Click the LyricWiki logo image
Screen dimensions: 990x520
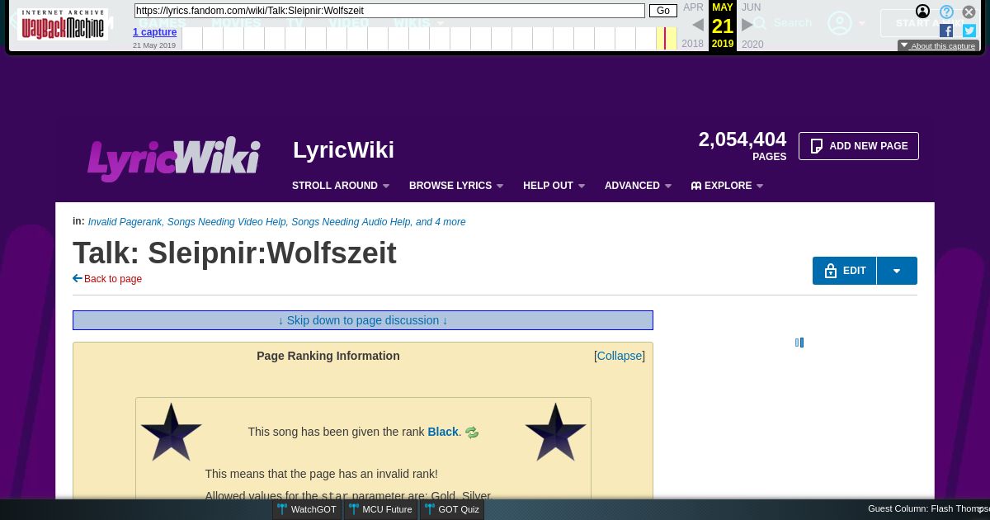(174, 158)
